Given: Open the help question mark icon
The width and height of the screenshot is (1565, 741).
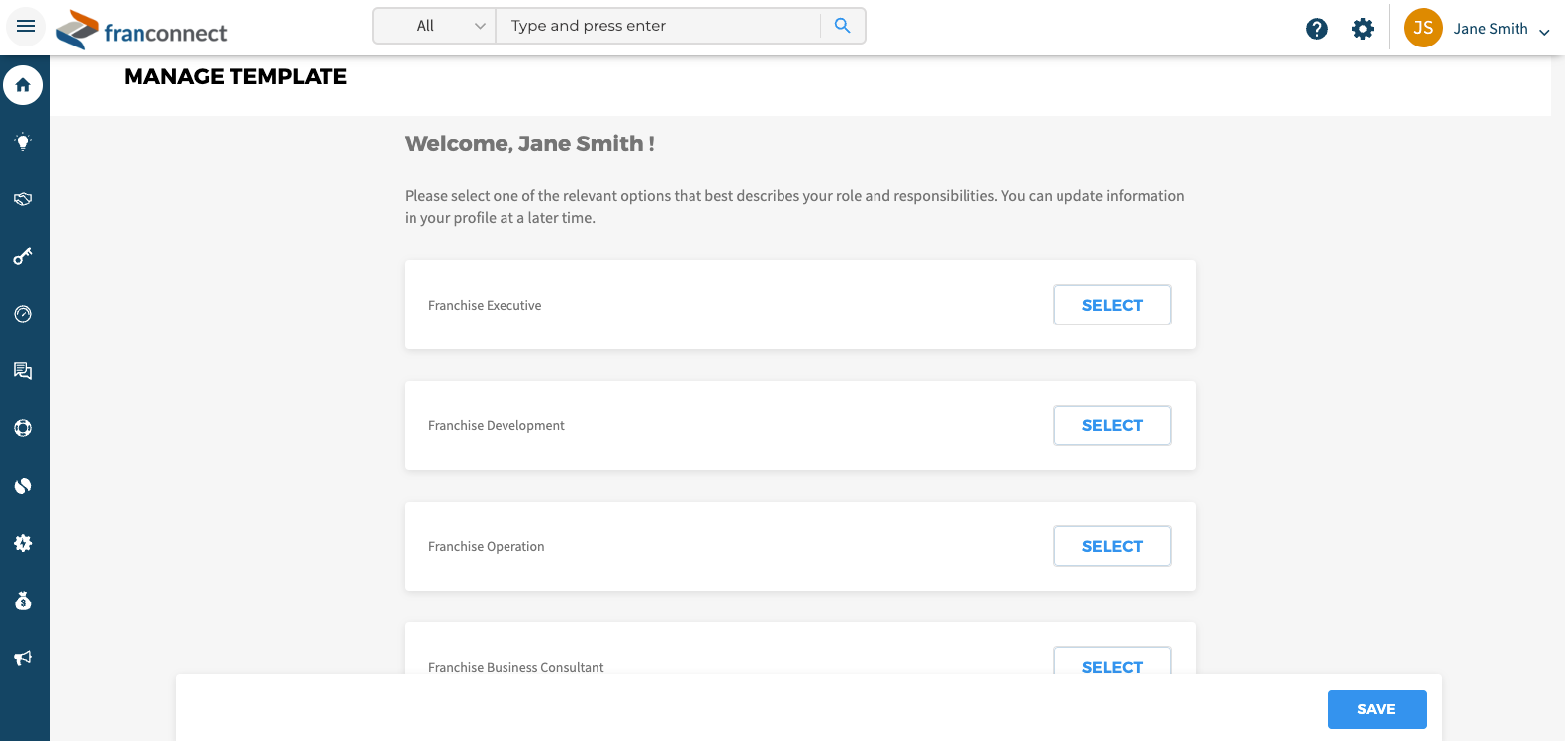Looking at the screenshot, I should (x=1317, y=29).
